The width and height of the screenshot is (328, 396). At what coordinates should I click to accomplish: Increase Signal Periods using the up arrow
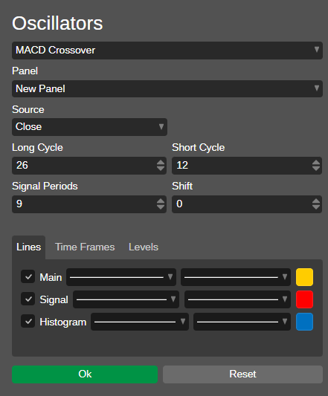click(x=161, y=201)
